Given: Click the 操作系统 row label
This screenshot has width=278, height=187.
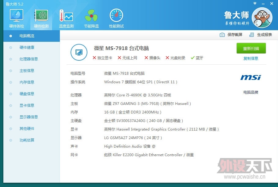Looking at the screenshot, I should coord(78,82).
